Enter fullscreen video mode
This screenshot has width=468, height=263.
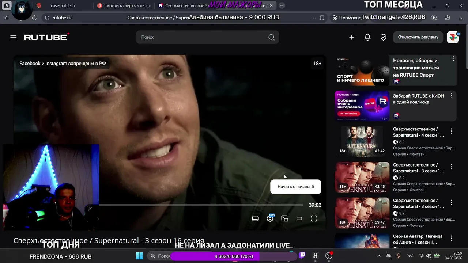coord(314,218)
